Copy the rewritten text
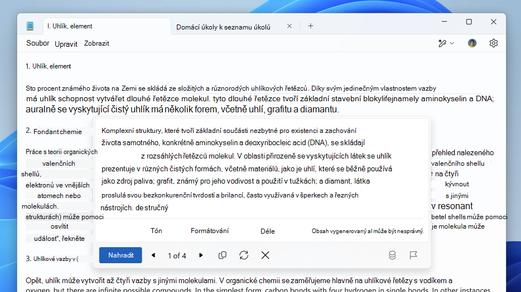This screenshot has width=521, height=292. click(222, 255)
